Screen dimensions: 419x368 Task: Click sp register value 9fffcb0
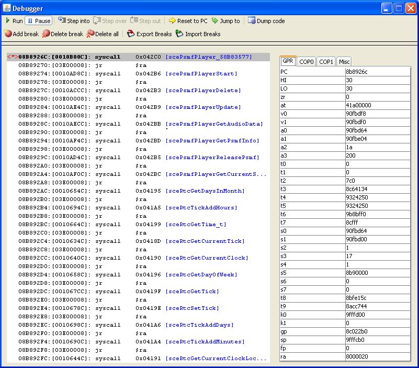pyautogui.click(x=378, y=340)
